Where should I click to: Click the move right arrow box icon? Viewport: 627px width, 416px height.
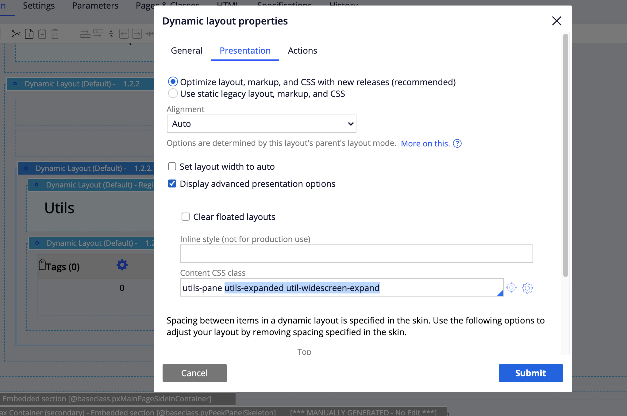point(137,34)
